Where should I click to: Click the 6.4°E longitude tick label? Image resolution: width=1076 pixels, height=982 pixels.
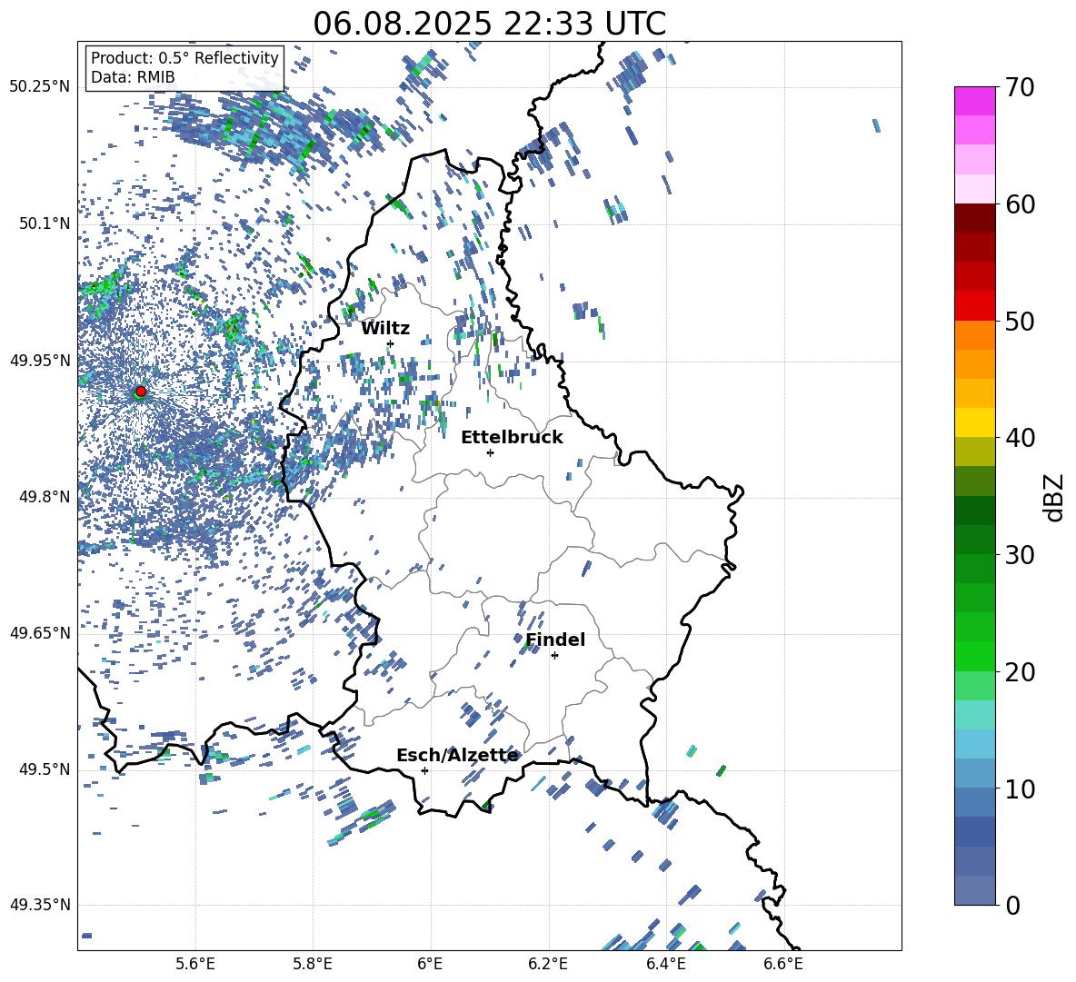[x=665, y=965]
